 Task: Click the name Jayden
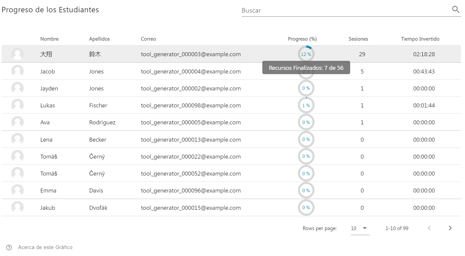tap(49, 88)
